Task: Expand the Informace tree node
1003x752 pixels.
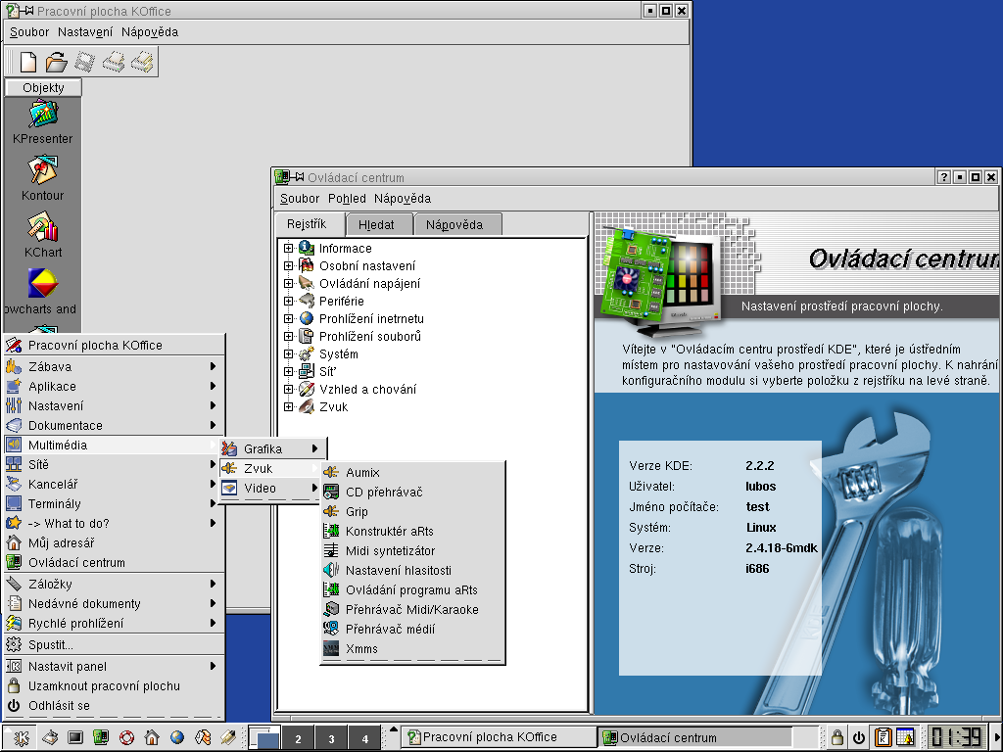Action: [x=289, y=248]
